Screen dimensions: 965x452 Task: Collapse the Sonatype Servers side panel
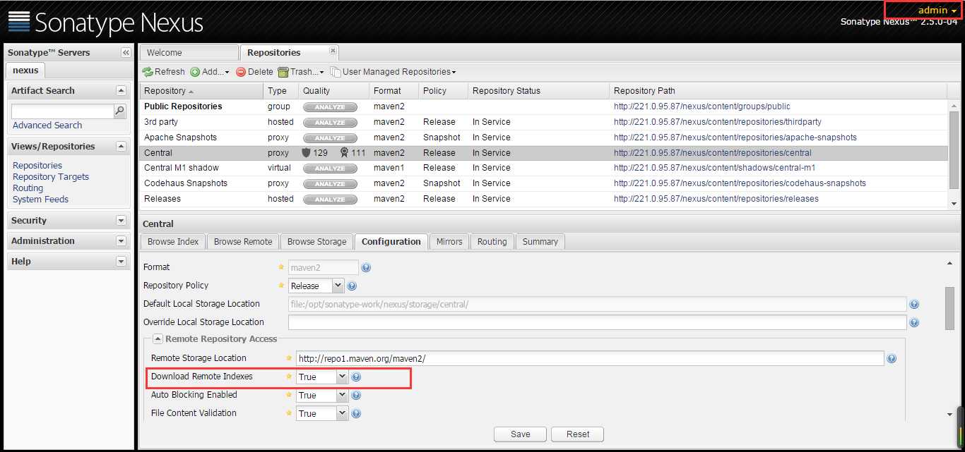(126, 53)
